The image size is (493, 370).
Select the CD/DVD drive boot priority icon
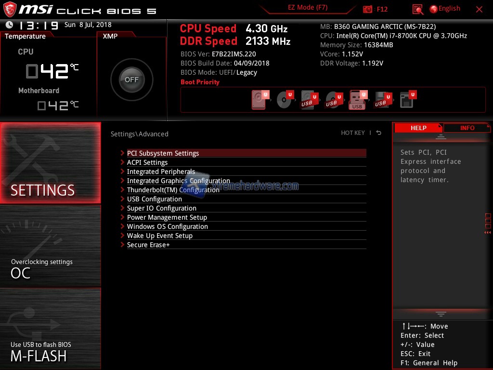click(x=284, y=100)
